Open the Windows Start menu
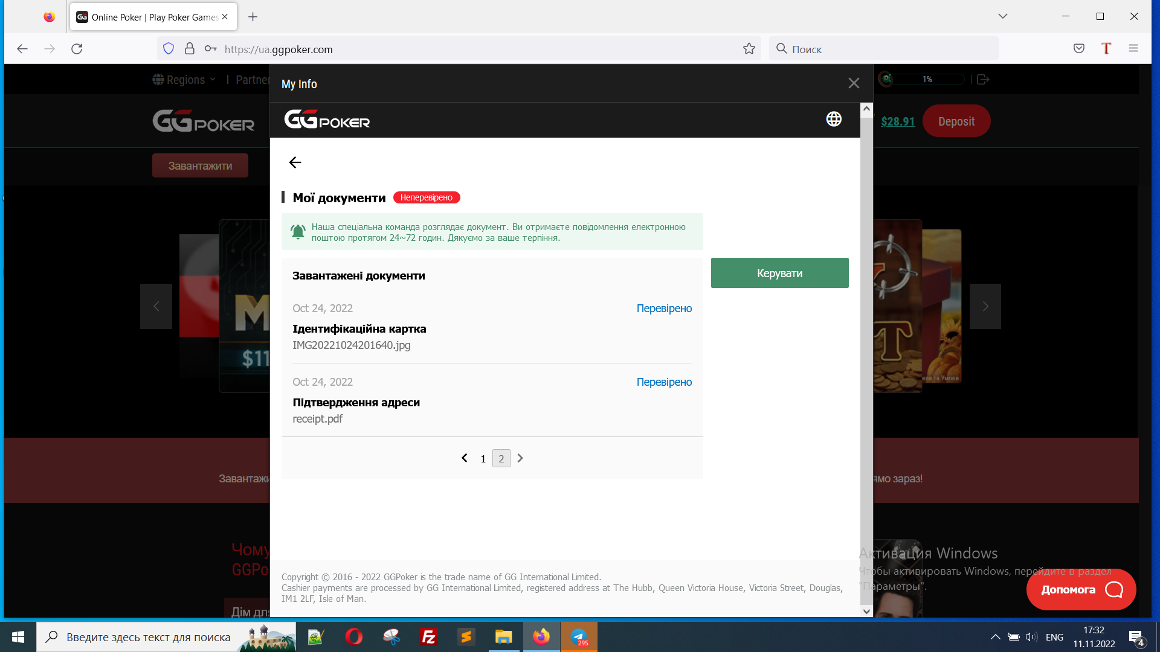The image size is (1160, 652). [x=18, y=637]
